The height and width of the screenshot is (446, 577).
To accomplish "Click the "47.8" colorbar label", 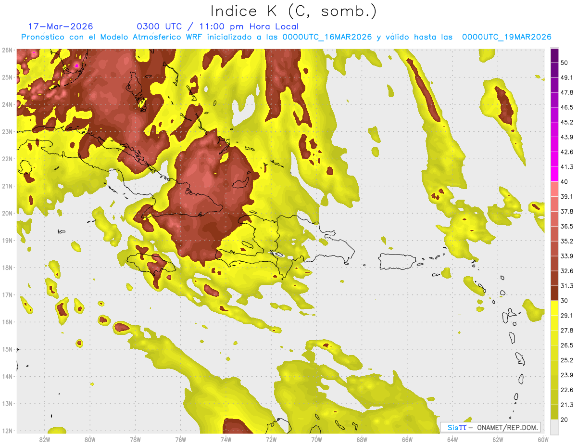I will pyautogui.click(x=567, y=92).
